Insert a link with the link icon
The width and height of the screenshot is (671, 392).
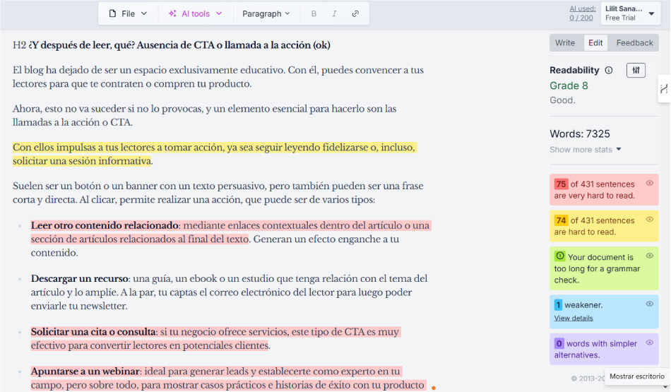point(355,13)
